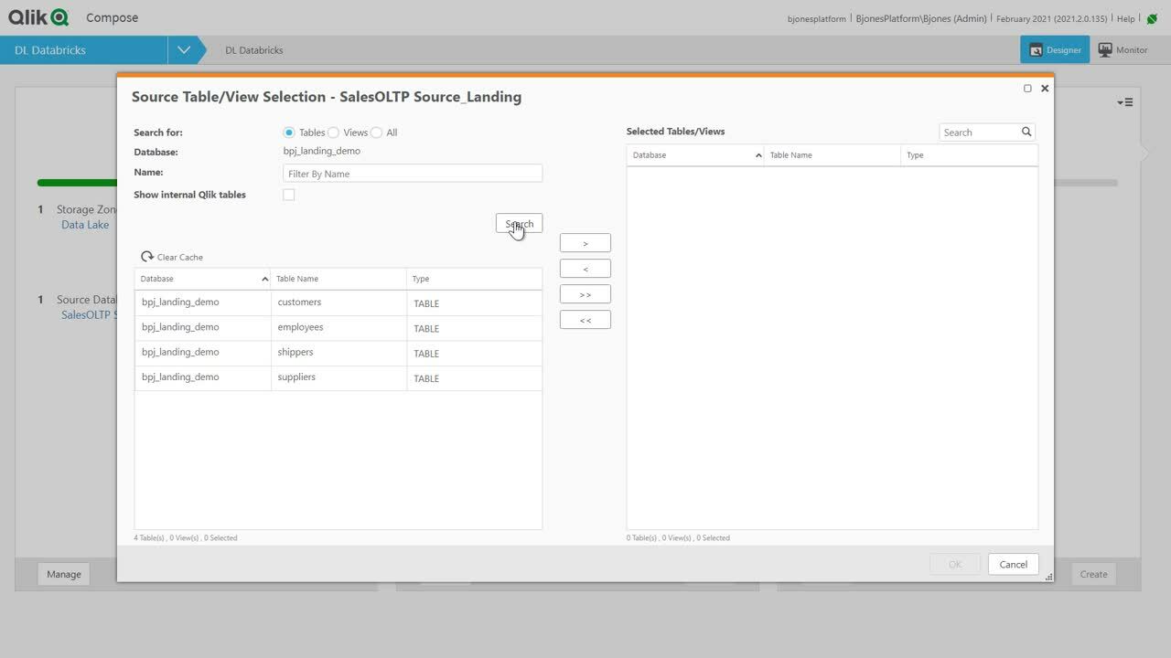Click the February 2021 version label
The height and width of the screenshot is (658, 1171).
pos(1052,18)
